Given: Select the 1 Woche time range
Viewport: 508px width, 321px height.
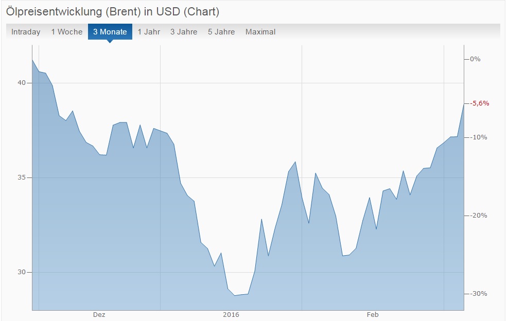Looking at the screenshot, I should click(x=66, y=32).
